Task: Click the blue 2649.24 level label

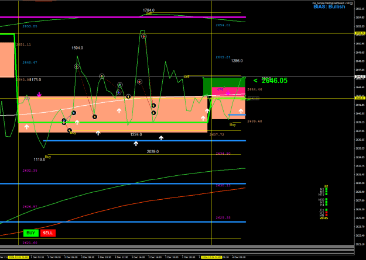Action: 223,57
